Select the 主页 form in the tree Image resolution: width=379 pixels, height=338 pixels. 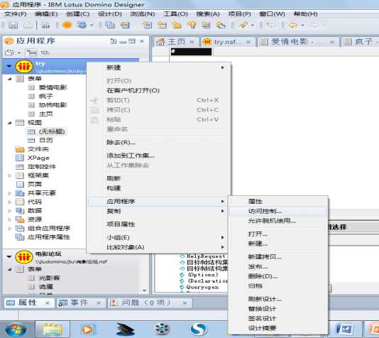(46, 114)
